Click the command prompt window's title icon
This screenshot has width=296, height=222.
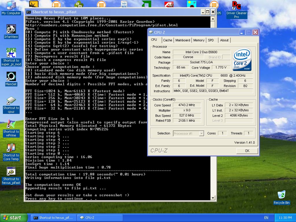coord(29,12)
